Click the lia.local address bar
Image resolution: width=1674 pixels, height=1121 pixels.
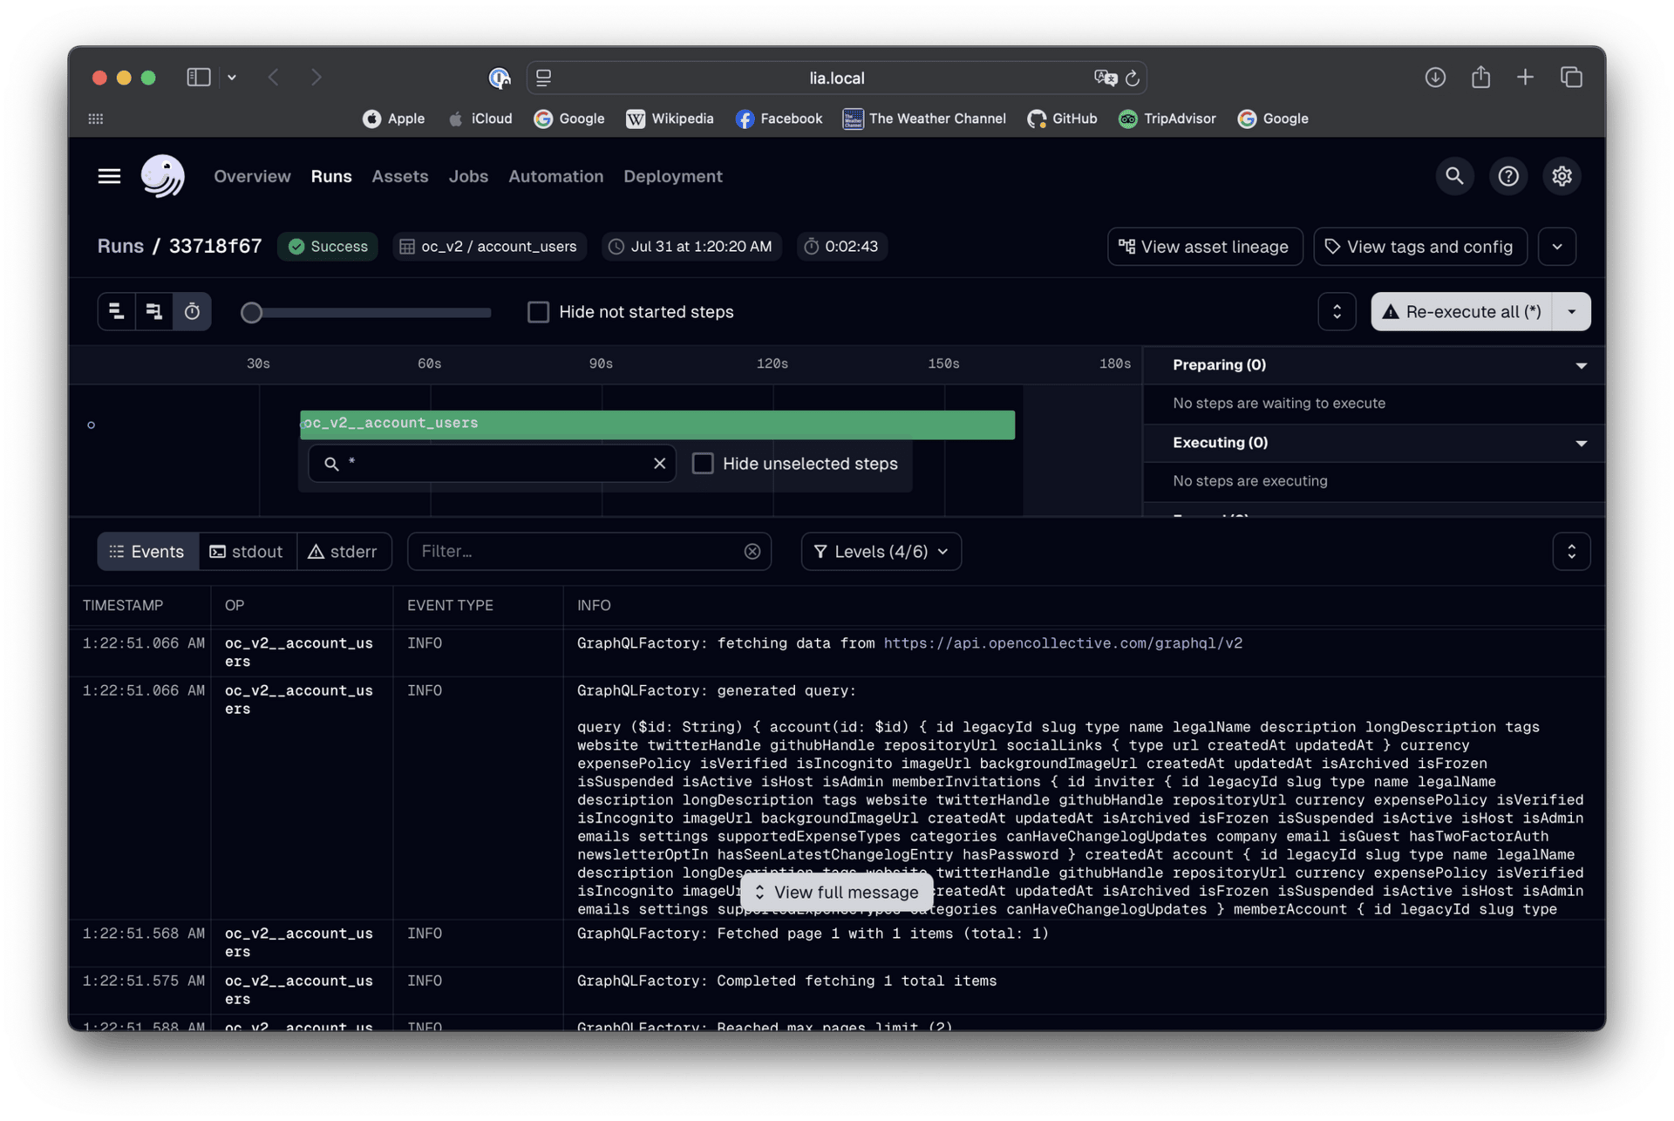pyautogui.click(x=836, y=78)
